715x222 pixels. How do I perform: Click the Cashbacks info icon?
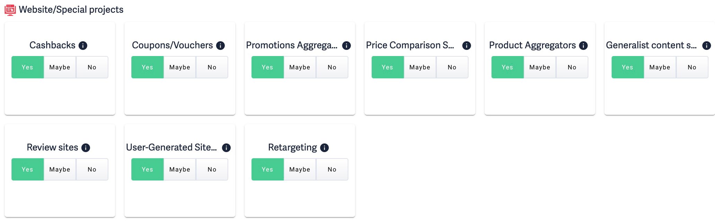pos(83,45)
